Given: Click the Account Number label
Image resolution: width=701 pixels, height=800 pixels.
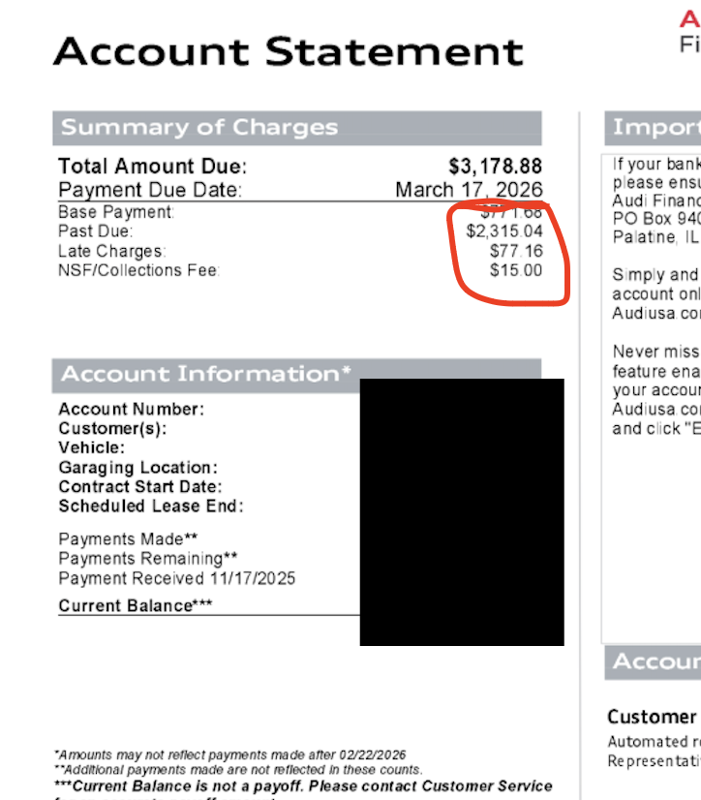Looking at the screenshot, I should (x=131, y=409).
